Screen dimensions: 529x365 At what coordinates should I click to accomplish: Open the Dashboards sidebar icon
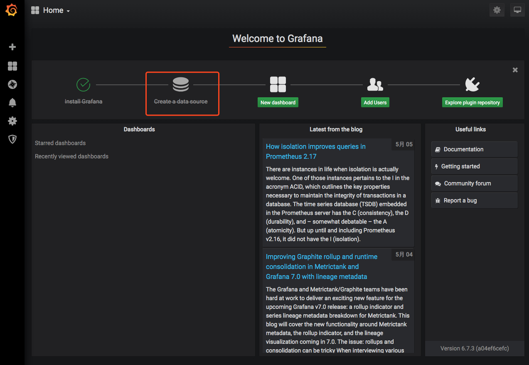tap(12, 66)
